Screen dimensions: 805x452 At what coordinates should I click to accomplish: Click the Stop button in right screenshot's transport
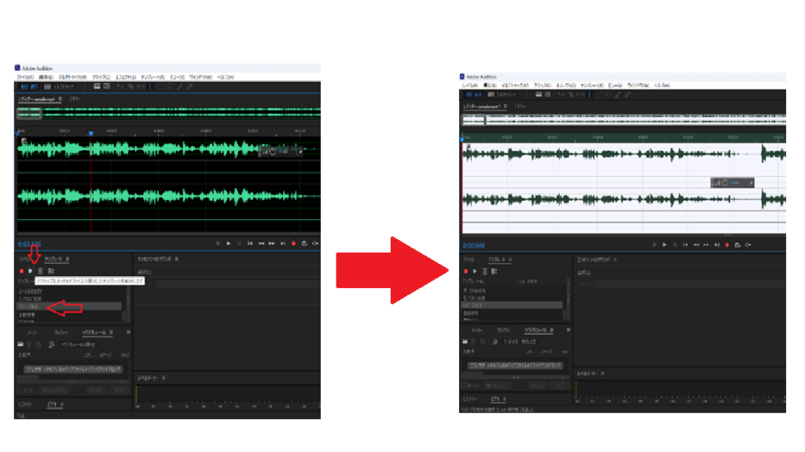click(653, 245)
